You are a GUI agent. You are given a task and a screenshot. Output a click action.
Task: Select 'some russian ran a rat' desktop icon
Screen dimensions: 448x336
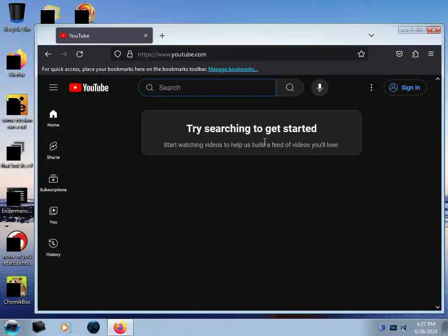(x=17, y=112)
